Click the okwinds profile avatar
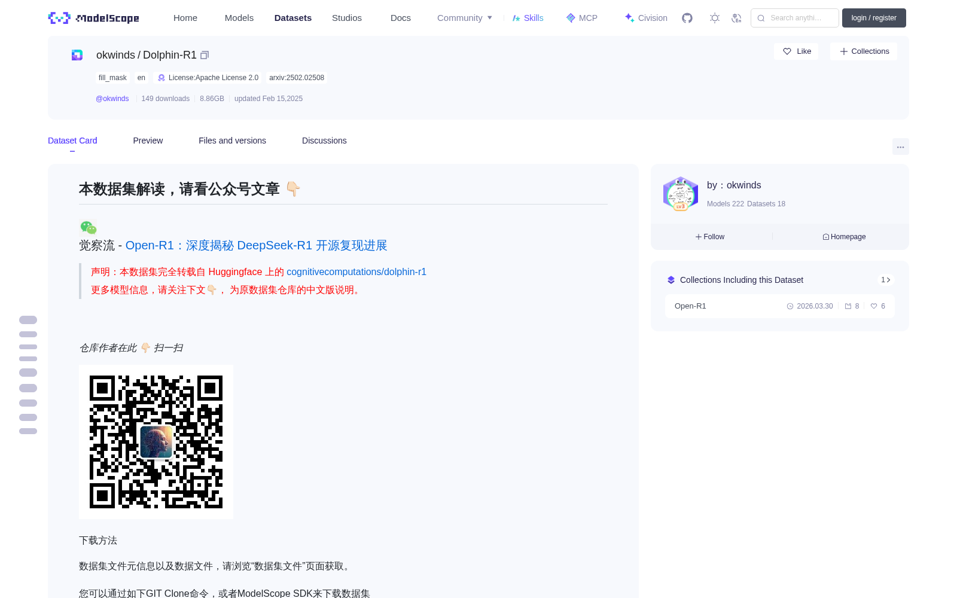Image resolution: width=957 pixels, height=598 pixels. [681, 194]
